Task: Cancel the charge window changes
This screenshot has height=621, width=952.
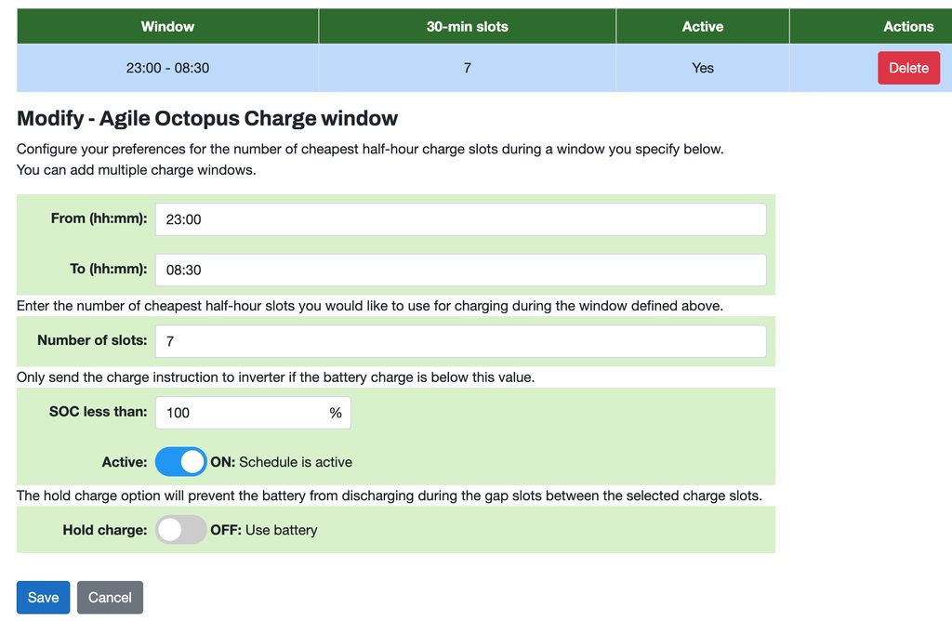Action: (x=110, y=598)
